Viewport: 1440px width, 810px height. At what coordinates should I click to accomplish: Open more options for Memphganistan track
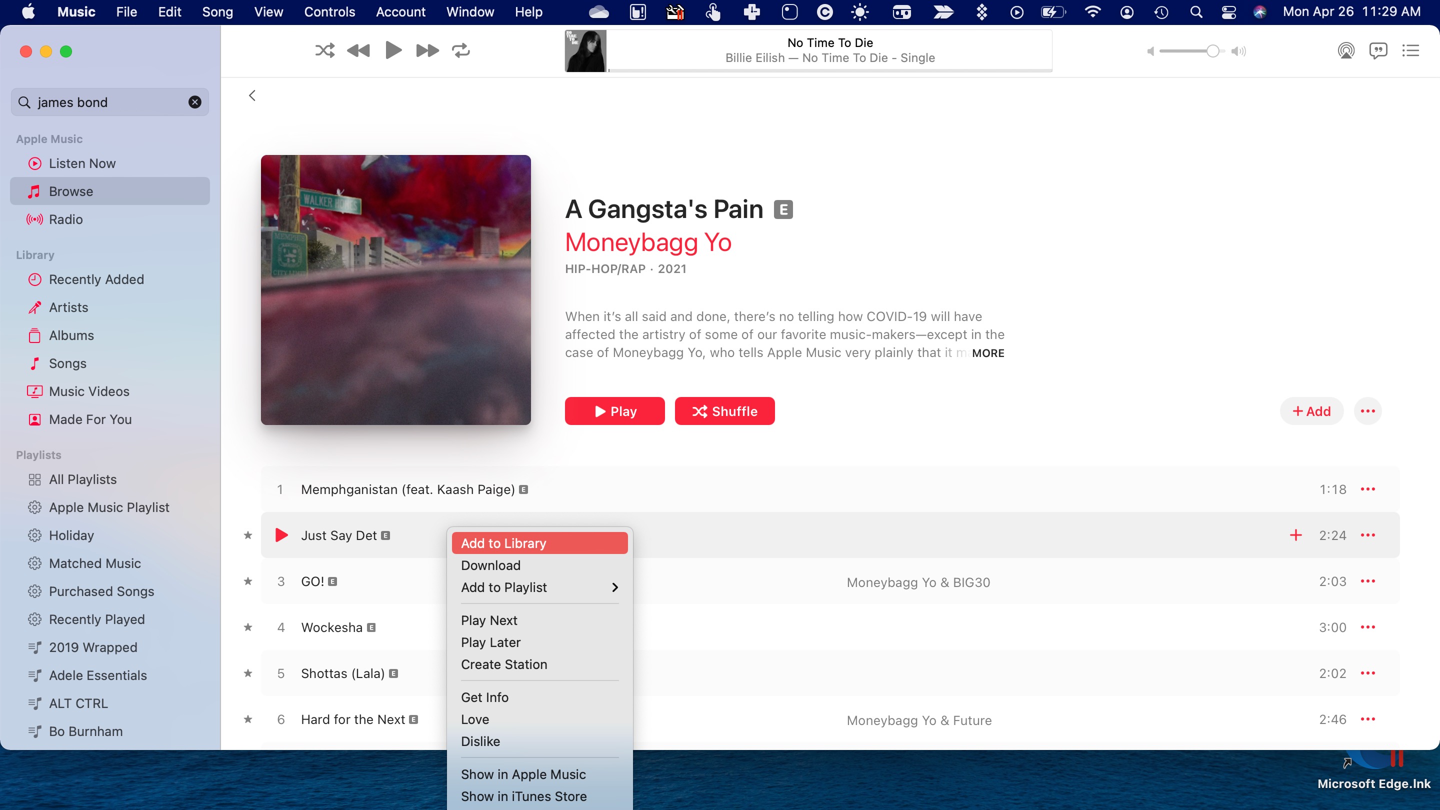click(x=1368, y=489)
